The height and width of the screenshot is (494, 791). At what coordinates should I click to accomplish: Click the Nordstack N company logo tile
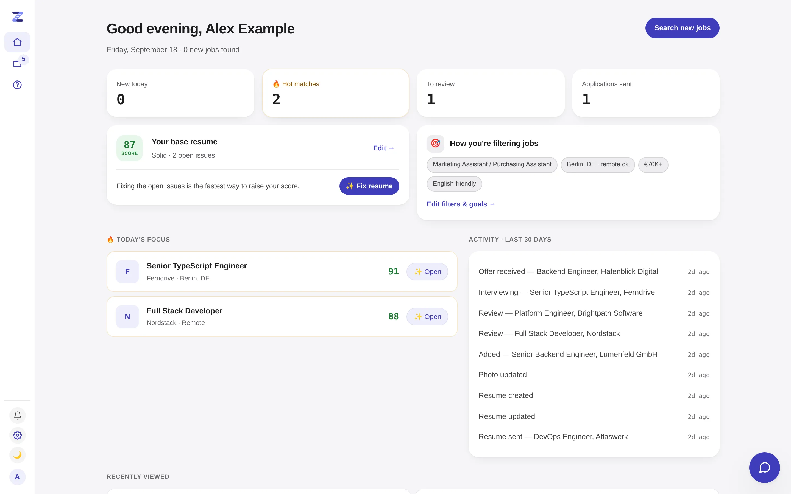127,317
